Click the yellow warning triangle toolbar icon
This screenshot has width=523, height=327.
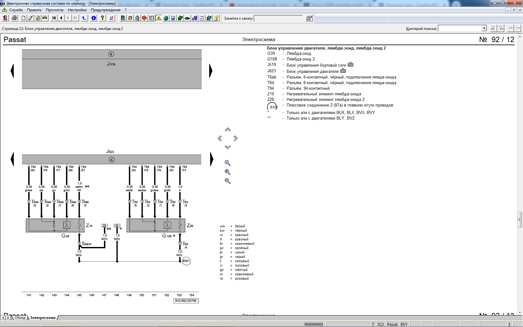[159, 18]
